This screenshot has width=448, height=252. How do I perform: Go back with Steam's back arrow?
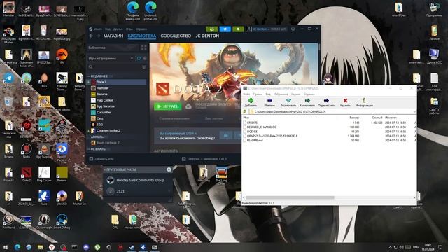[91, 36]
